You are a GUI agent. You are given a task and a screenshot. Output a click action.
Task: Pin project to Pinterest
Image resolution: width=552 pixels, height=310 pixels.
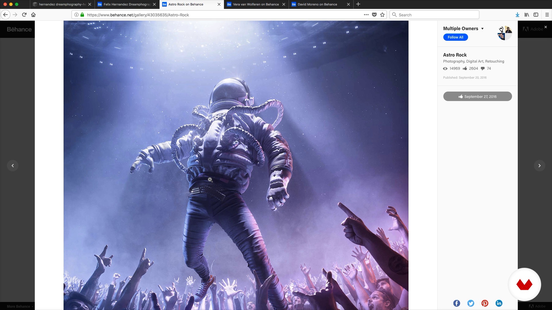[x=485, y=303]
